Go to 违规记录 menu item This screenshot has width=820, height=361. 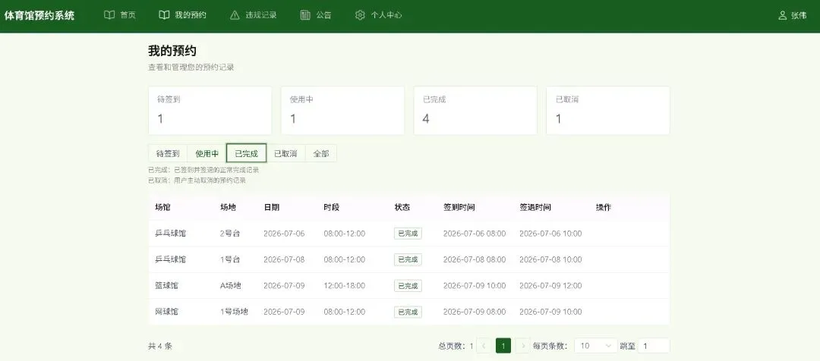click(253, 15)
